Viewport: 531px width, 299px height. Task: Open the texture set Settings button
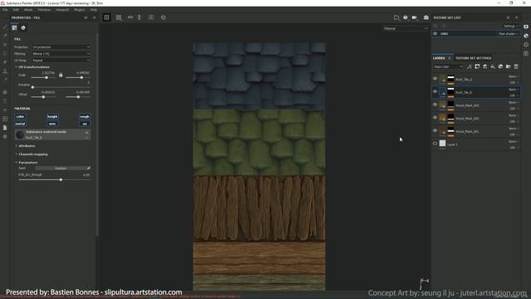pos(510,26)
